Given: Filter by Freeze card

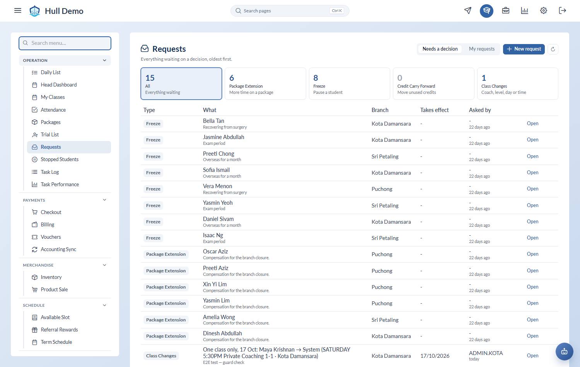Looking at the screenshot, I should click(x=350, y=83).
